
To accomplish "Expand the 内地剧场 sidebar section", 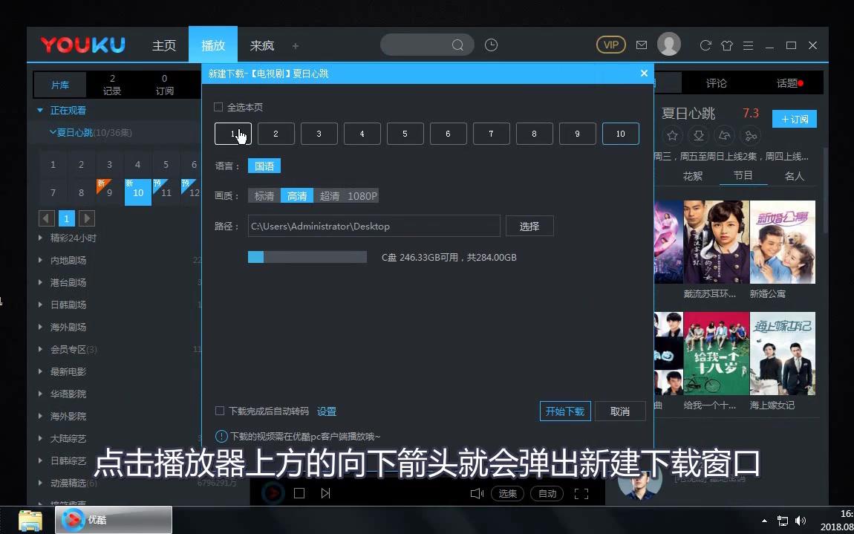I will [x=68, y=260].
